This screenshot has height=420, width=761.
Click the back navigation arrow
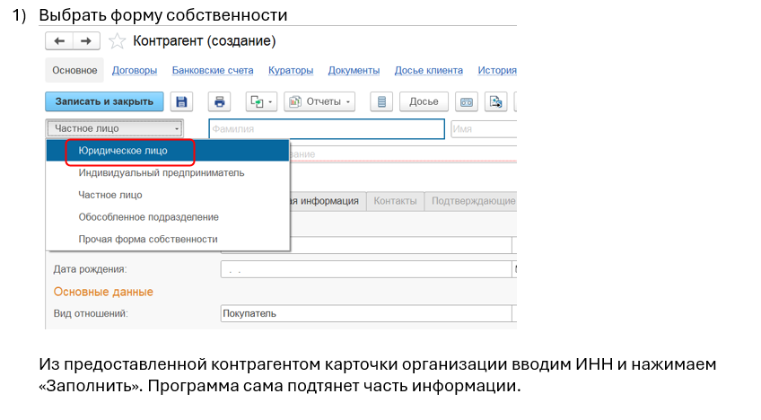click(x=60, y=41)
